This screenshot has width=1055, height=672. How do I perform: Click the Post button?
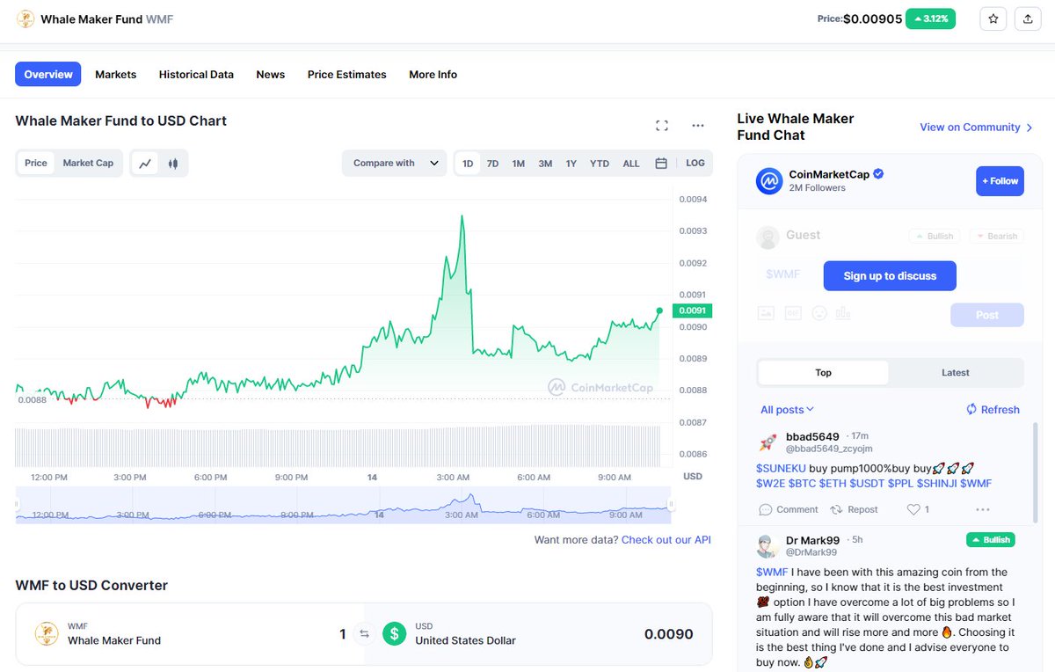pos(987,315)
